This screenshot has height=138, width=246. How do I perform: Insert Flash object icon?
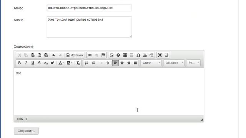(x=118, y=55)
